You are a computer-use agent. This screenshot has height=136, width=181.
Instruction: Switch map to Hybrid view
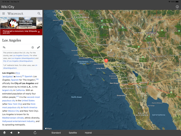[88, 133]
